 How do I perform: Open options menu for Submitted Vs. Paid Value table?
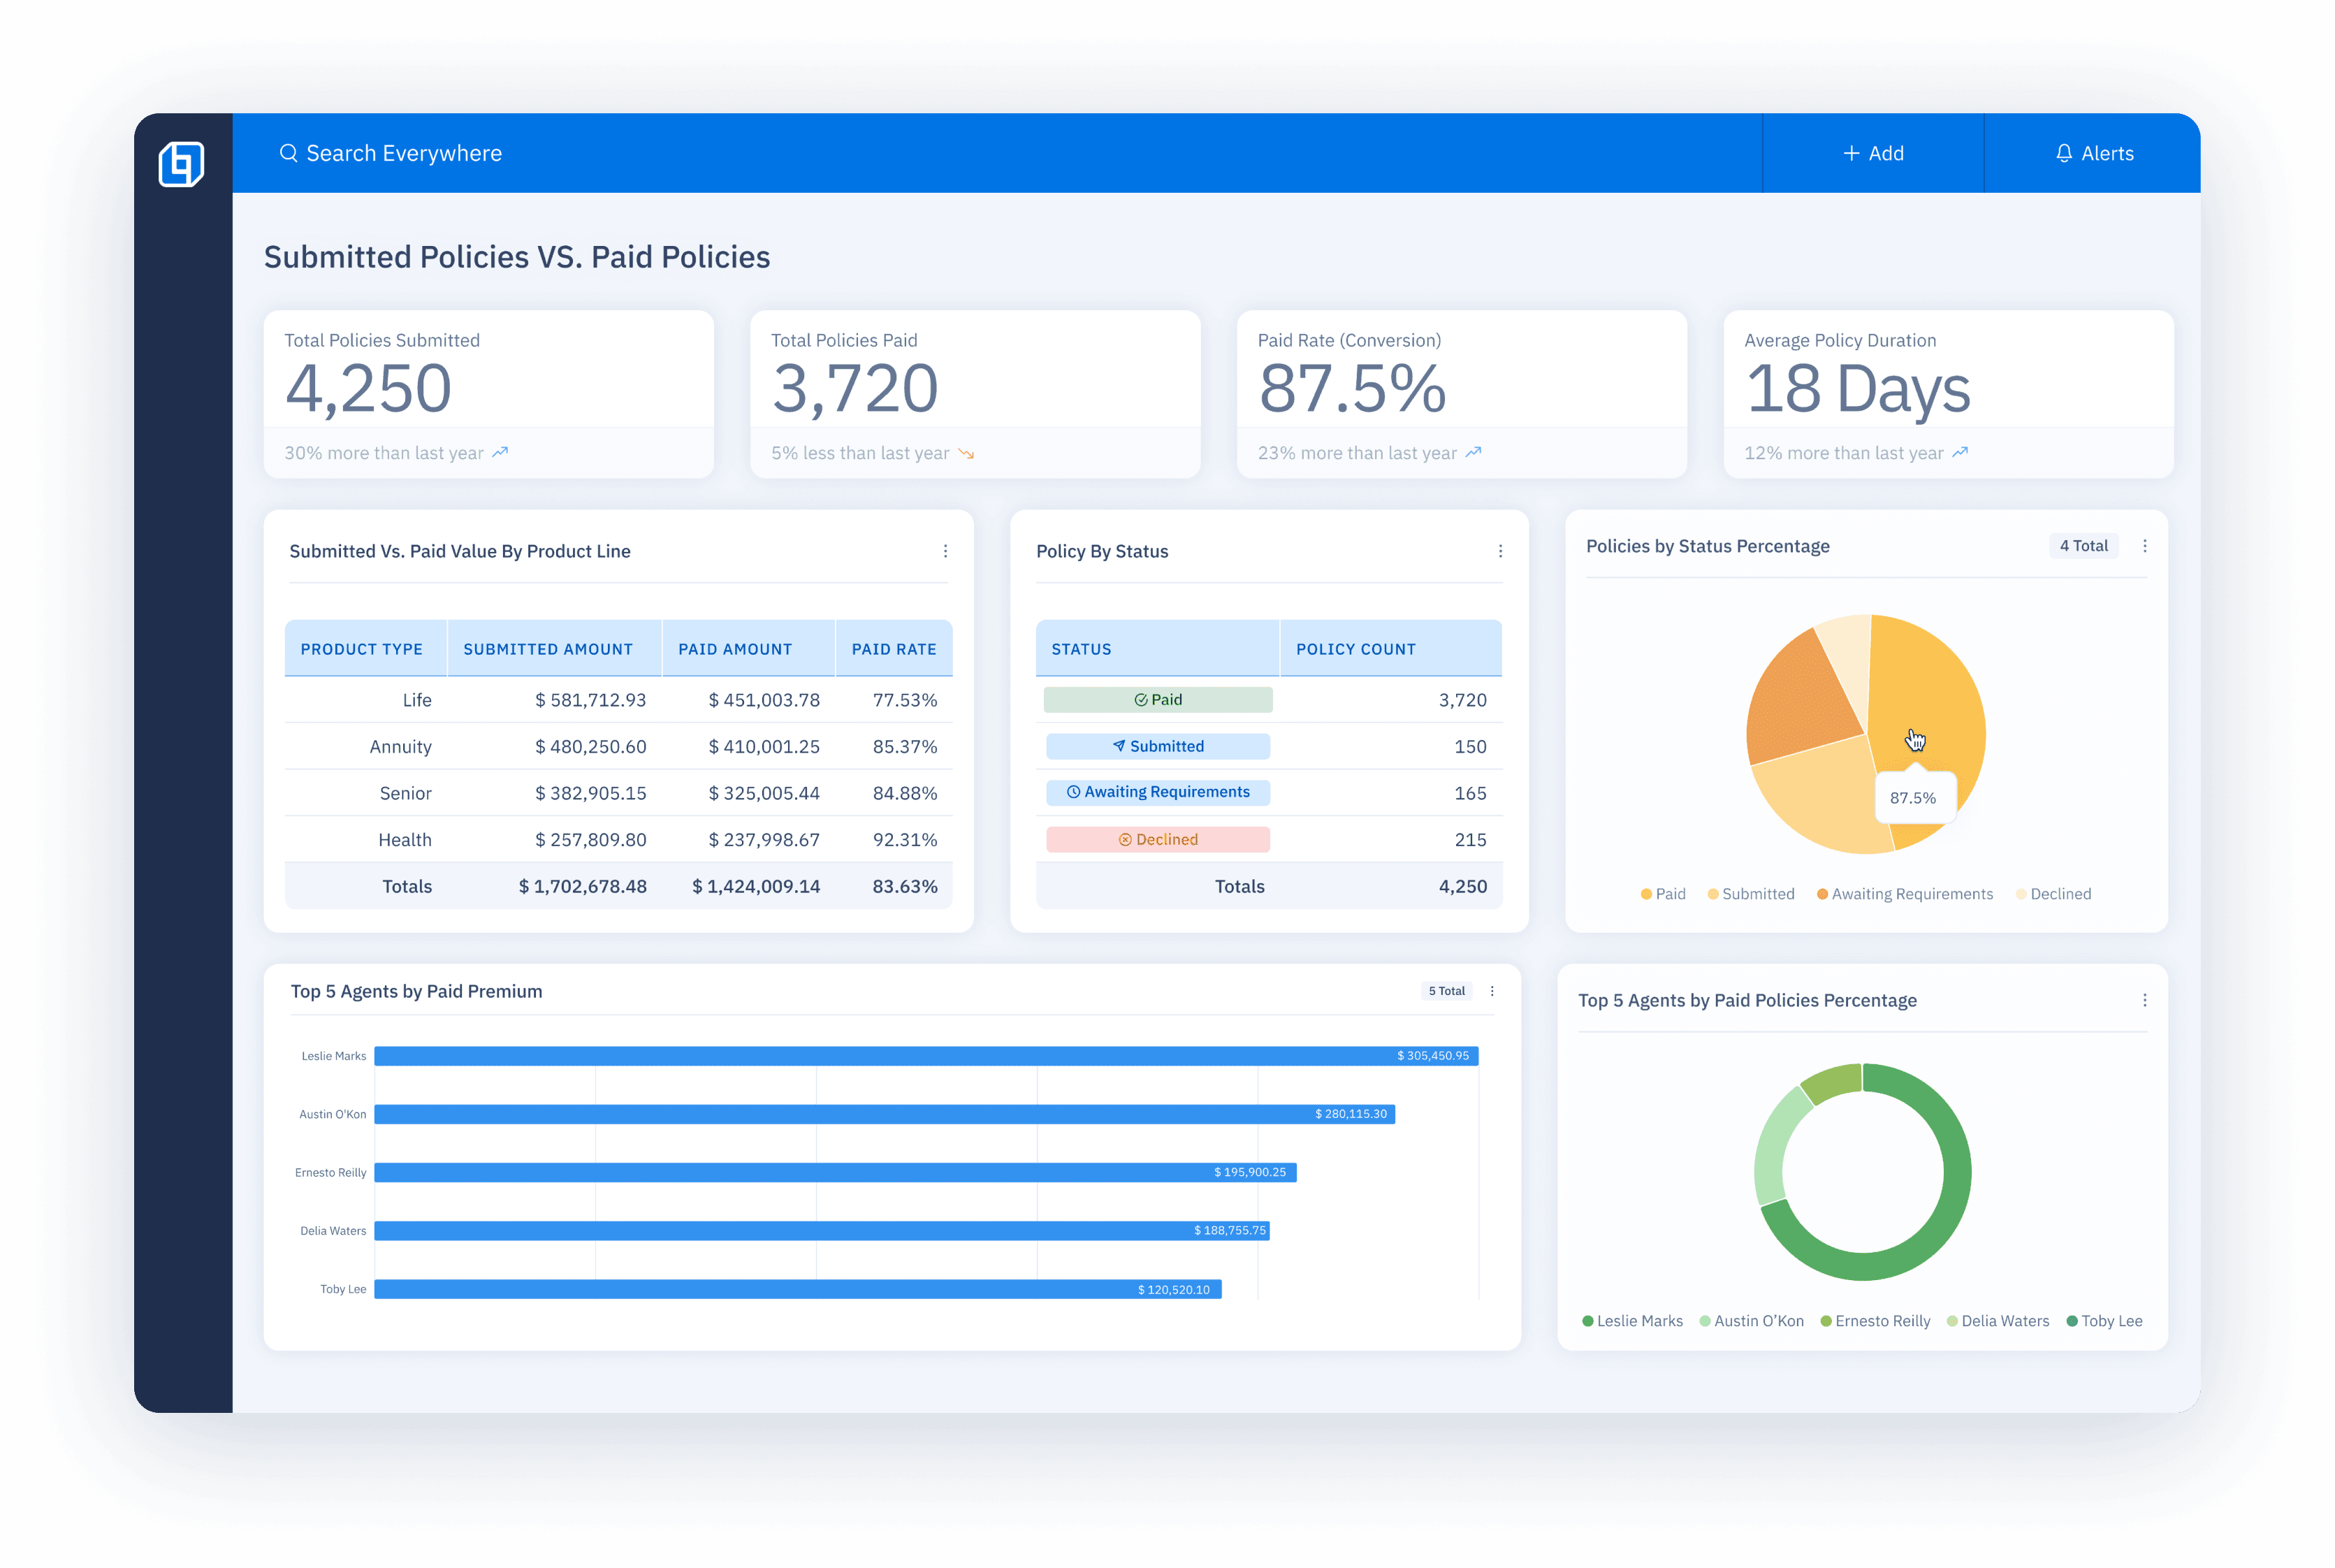pyautogui.click(x=945, y=551)
